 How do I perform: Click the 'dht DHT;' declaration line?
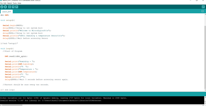[x=5, y=15]
